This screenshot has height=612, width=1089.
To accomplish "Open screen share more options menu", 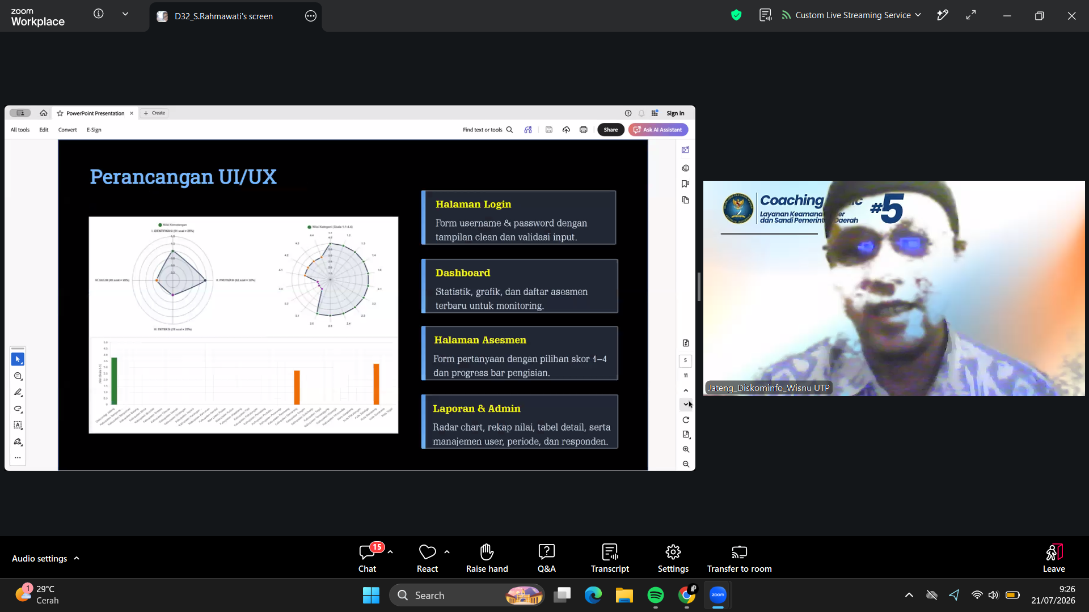I will (x=311, y=16).
